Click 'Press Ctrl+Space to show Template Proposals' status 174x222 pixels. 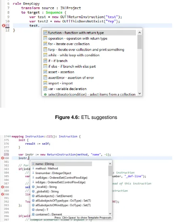[83, 218]
